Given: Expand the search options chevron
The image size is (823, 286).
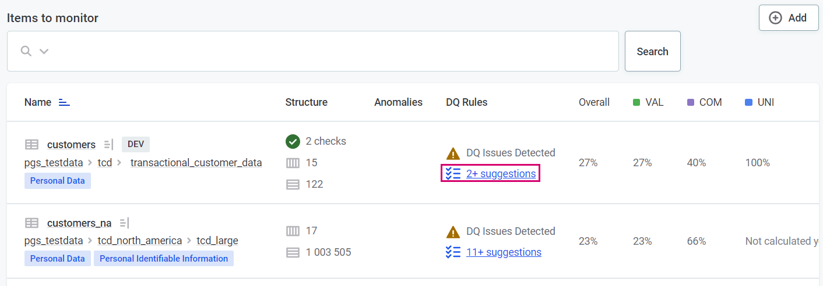Looking at the screenshot, I should pyautogui.click(x=44, y=51).
